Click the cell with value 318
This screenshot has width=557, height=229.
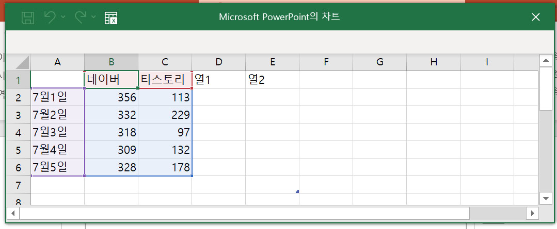(111, 132)
